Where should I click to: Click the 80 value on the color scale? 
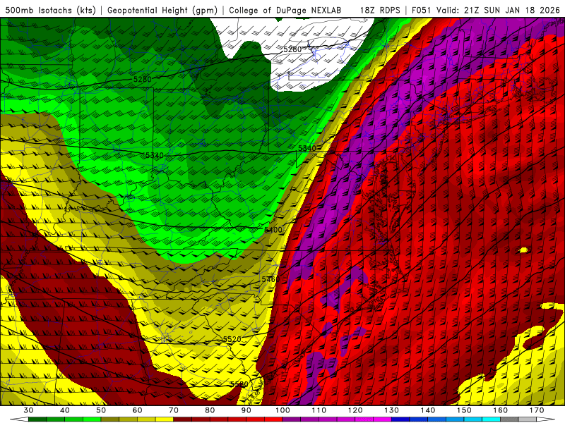(210, 410)
